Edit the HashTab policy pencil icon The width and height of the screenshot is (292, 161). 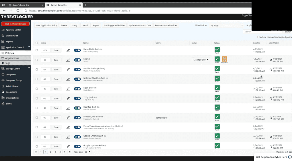68,108
